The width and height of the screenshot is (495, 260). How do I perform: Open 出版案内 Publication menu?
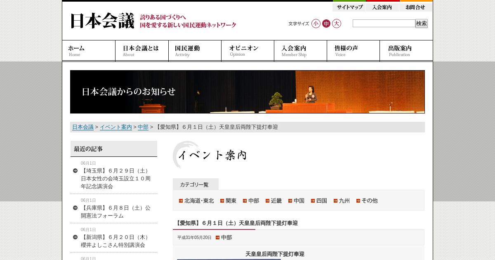(406, 51)
